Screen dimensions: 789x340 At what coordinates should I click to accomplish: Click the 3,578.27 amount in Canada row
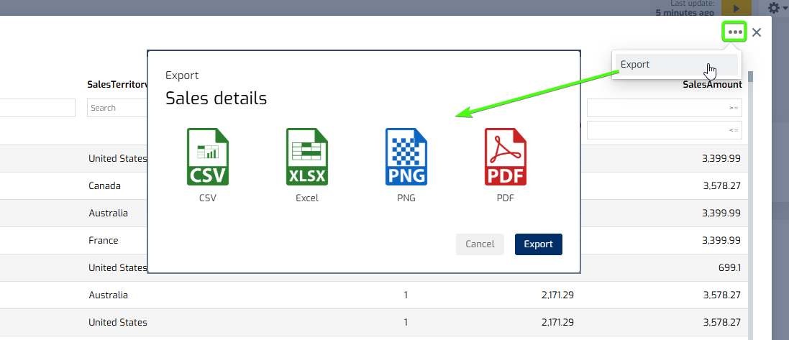pos(721,185)
